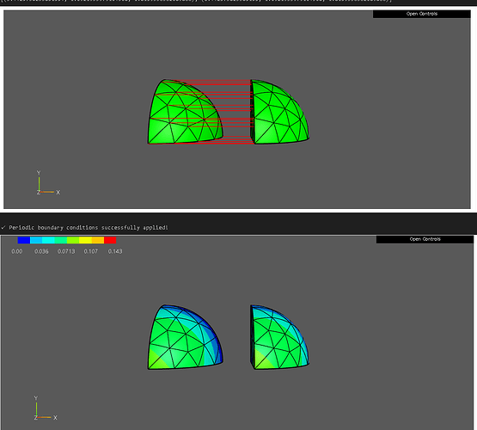Click the orange colorbar segment
Image resolution: width=477 pixels, height=430 pixels.
[x=98, y=241]
